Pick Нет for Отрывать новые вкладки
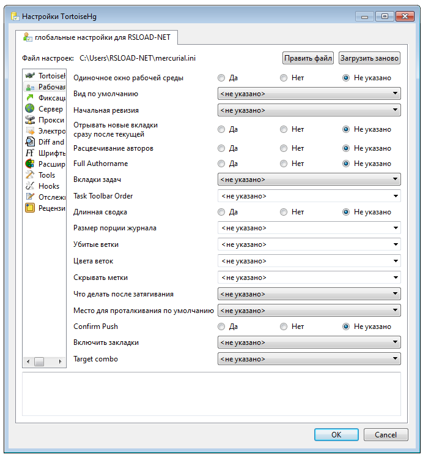The height and width of the screenshot is (457, 431). tap(284, 129)
